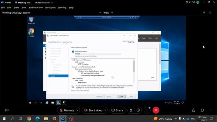
Task: End the meeting with the red X button
Action: [x=156, y=110]
